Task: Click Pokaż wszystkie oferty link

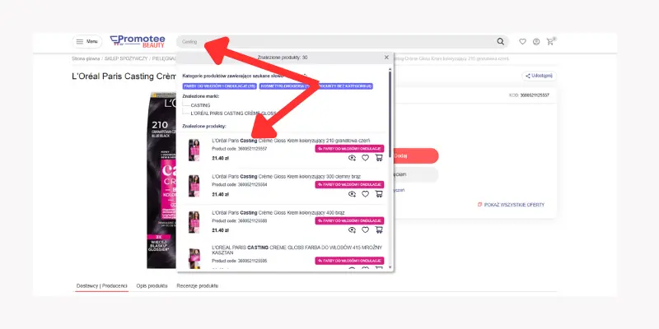Action: [511, 205]
